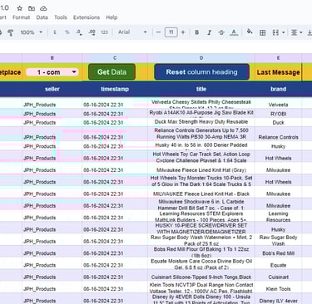Decrease font size with minus
Image resolution: width=312 pixels, height=304 pixels.
point(158,32)
